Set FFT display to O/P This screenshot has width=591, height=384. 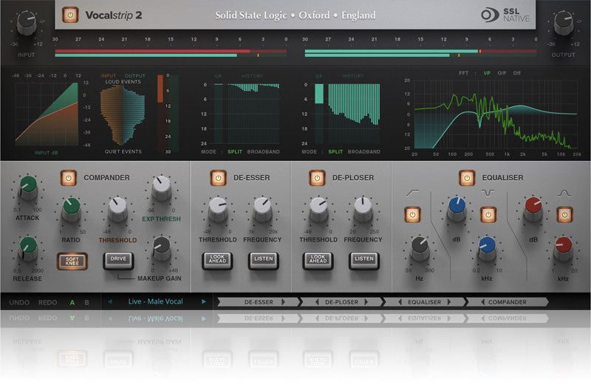click(502, 73)
